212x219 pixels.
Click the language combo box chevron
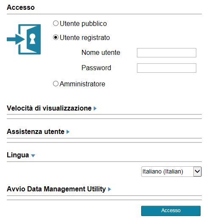pos(197,171)
